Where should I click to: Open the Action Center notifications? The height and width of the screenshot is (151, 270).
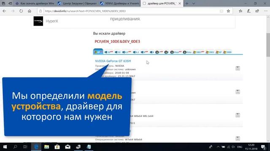point(263,147)
